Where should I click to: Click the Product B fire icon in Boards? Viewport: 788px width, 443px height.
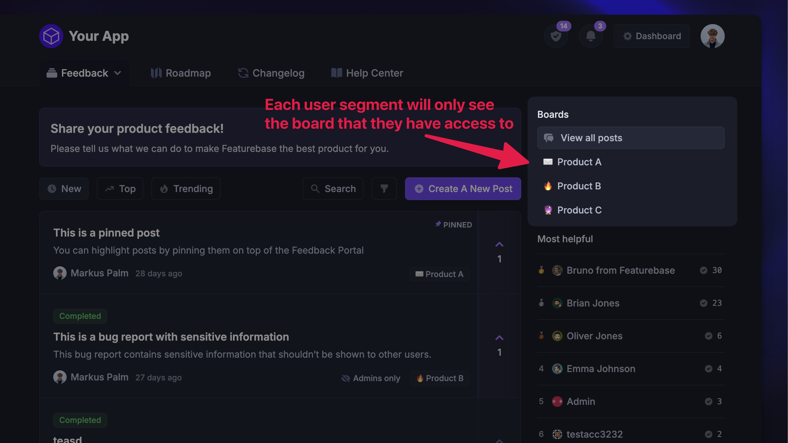tap(548, 186)
